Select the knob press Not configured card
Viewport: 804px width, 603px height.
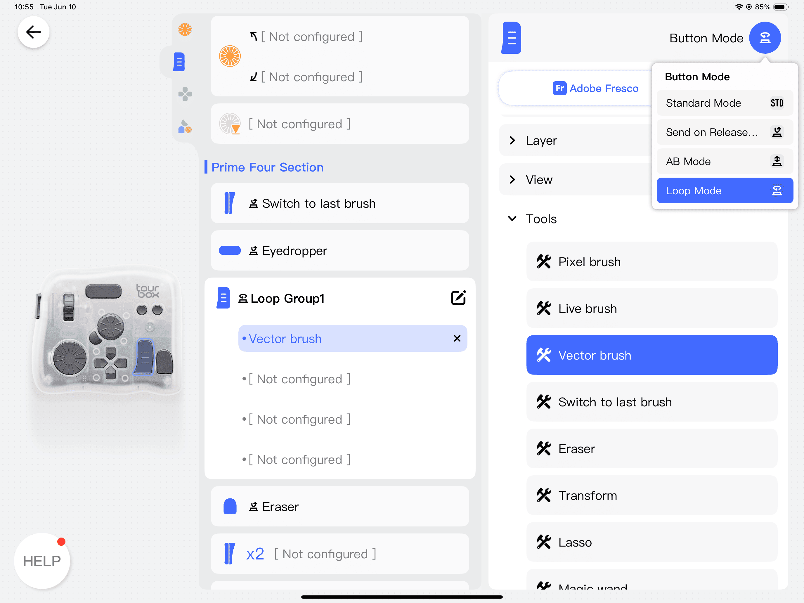click(340, 124)
